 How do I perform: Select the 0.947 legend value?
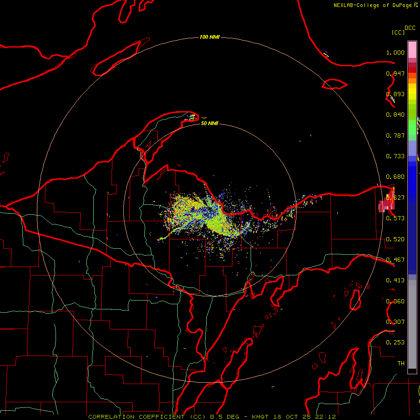[x=395, y=73]
